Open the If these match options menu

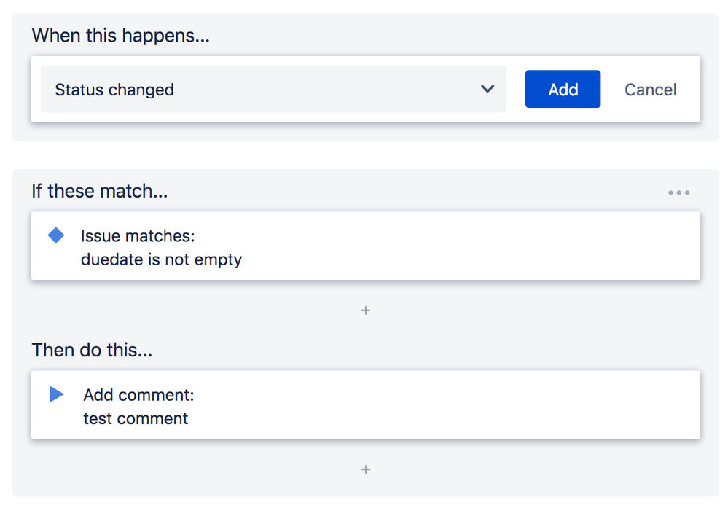point(678,192)
